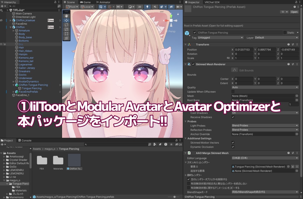The height and width of the screenshot is (199, 303).
Task: Collapse Additional Settings foldout
Action: click(x=186, y=139)
